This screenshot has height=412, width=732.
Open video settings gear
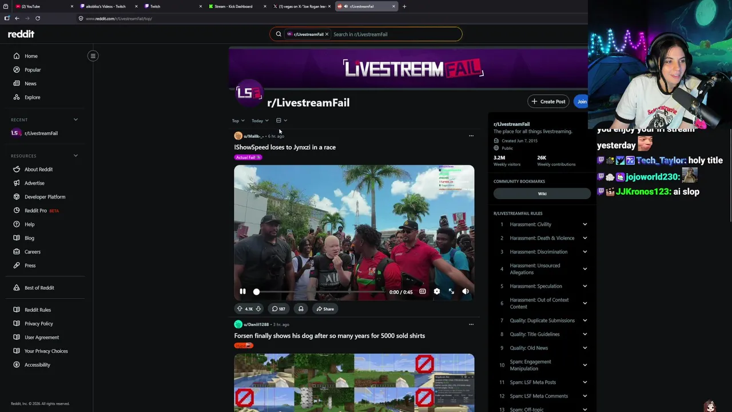[x=437, y=292]
